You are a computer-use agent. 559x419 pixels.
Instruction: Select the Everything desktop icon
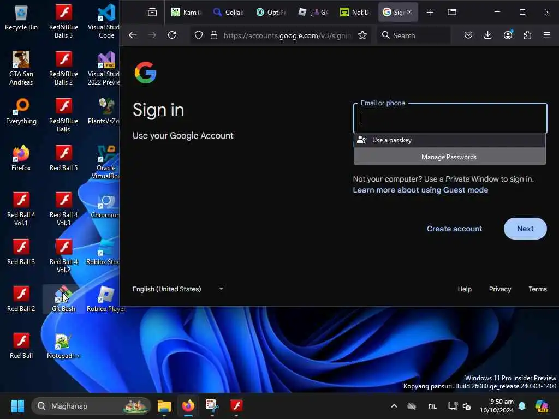tap(21, 112)
